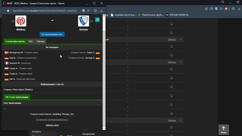Screen dimensions: 242x136
Task: Open the Таблица tab in the match popup
Action: 40,41
